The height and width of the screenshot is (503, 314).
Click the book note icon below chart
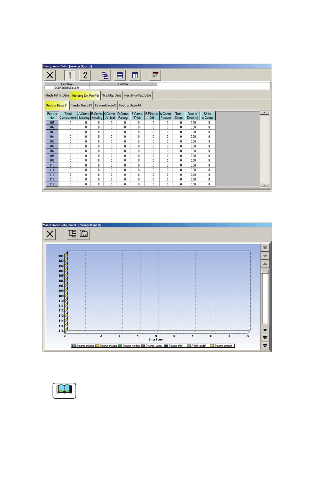click(64, 391)
